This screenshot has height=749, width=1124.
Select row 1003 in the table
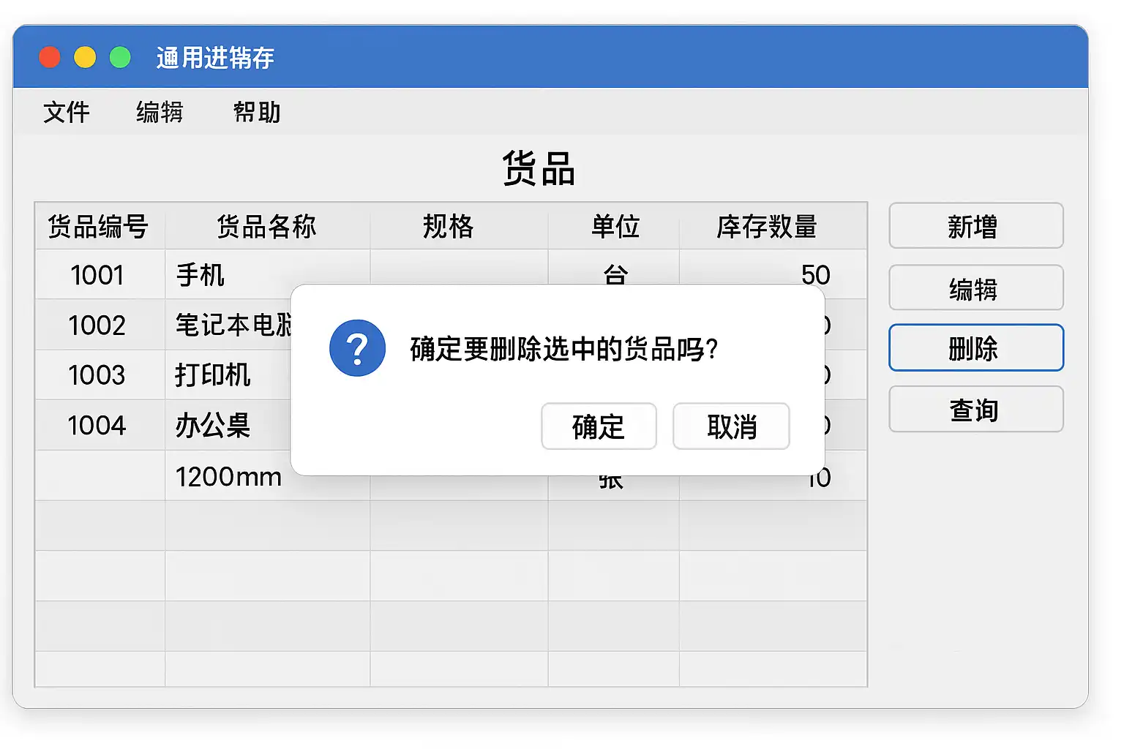click(x=97, y=375)
